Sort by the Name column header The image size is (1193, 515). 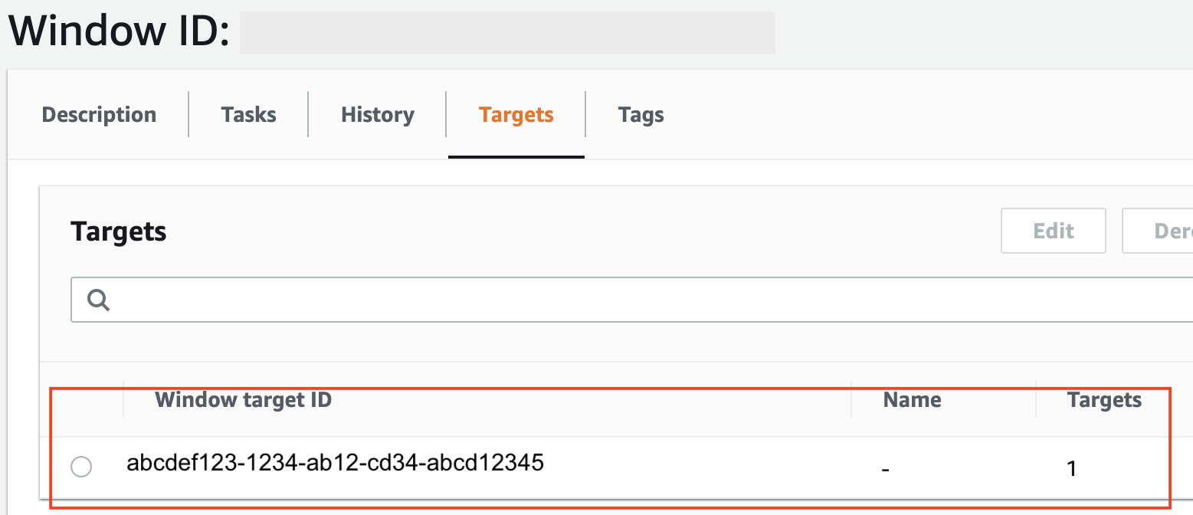(912, 399)
